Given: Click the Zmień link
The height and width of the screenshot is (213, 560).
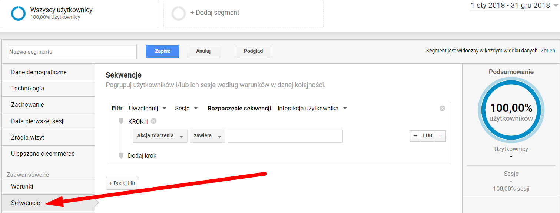Looking at the screenshot, I should click(548, 51).
